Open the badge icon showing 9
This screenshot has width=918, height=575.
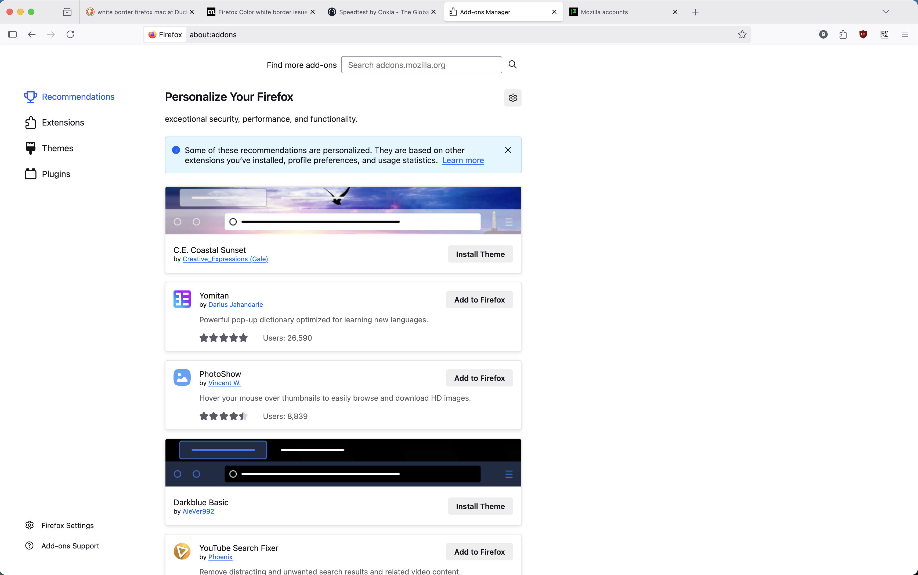pyautogui.click(x=823, y=35)
